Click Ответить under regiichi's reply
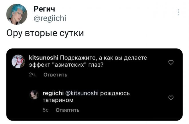This screenshot has width=189, height=124. [x=68, y=110]
